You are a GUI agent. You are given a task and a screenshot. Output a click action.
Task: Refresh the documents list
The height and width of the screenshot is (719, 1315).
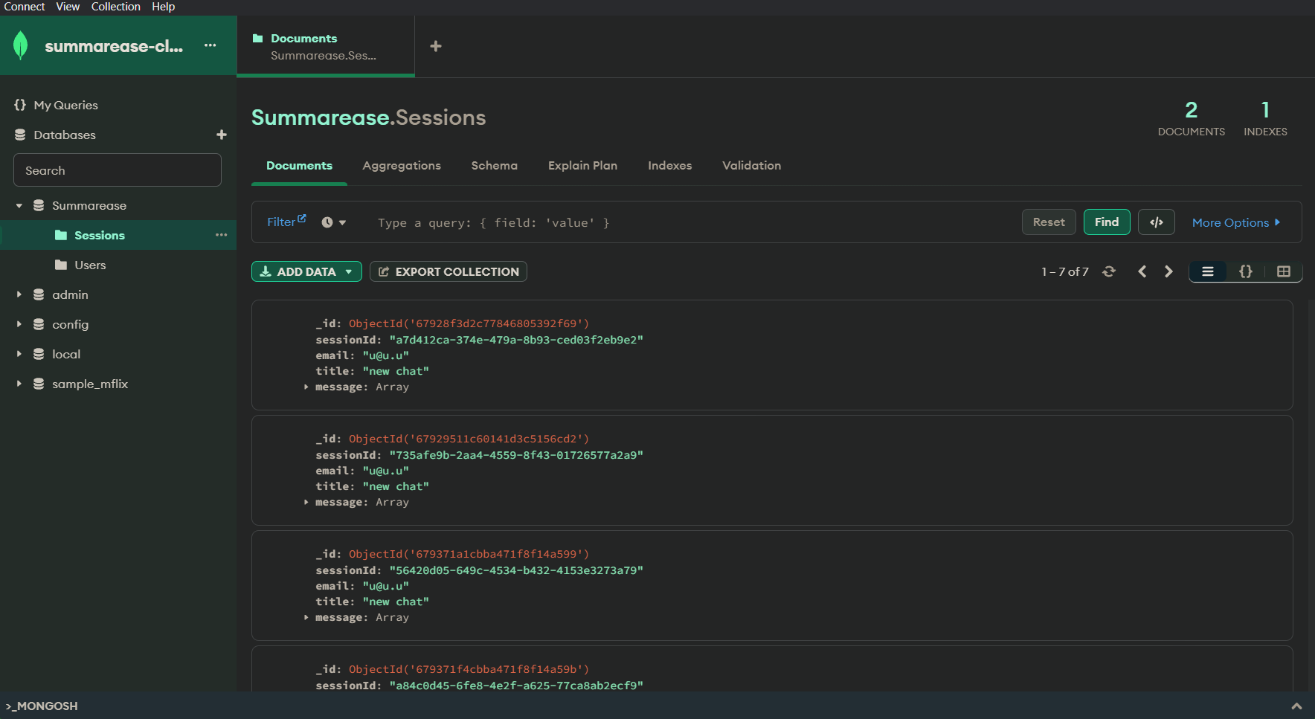click(x=1109, y=271)
